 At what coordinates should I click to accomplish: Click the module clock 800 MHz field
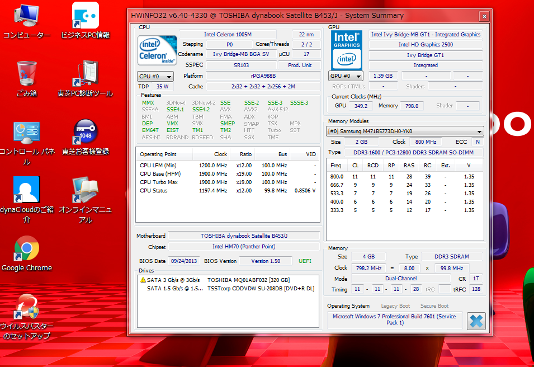pyautogui.click(x=426, y=142)
